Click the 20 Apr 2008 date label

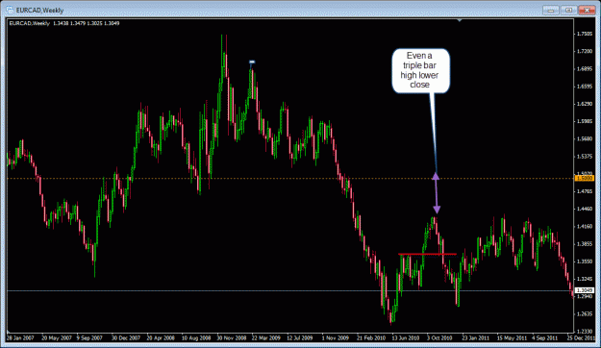[x=161, y=338]
